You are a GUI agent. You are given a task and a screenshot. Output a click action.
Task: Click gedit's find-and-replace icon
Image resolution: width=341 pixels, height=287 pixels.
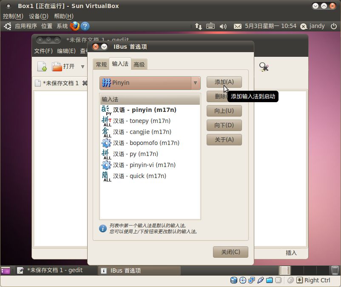click(264, 67)
